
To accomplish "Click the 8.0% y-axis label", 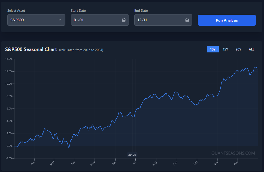I will click(x=10, y=96).
